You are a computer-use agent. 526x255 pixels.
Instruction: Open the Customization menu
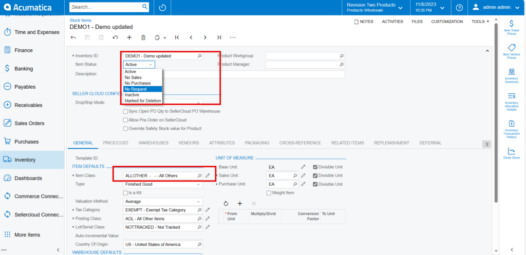pyautogui.click(x=447, y=22)
